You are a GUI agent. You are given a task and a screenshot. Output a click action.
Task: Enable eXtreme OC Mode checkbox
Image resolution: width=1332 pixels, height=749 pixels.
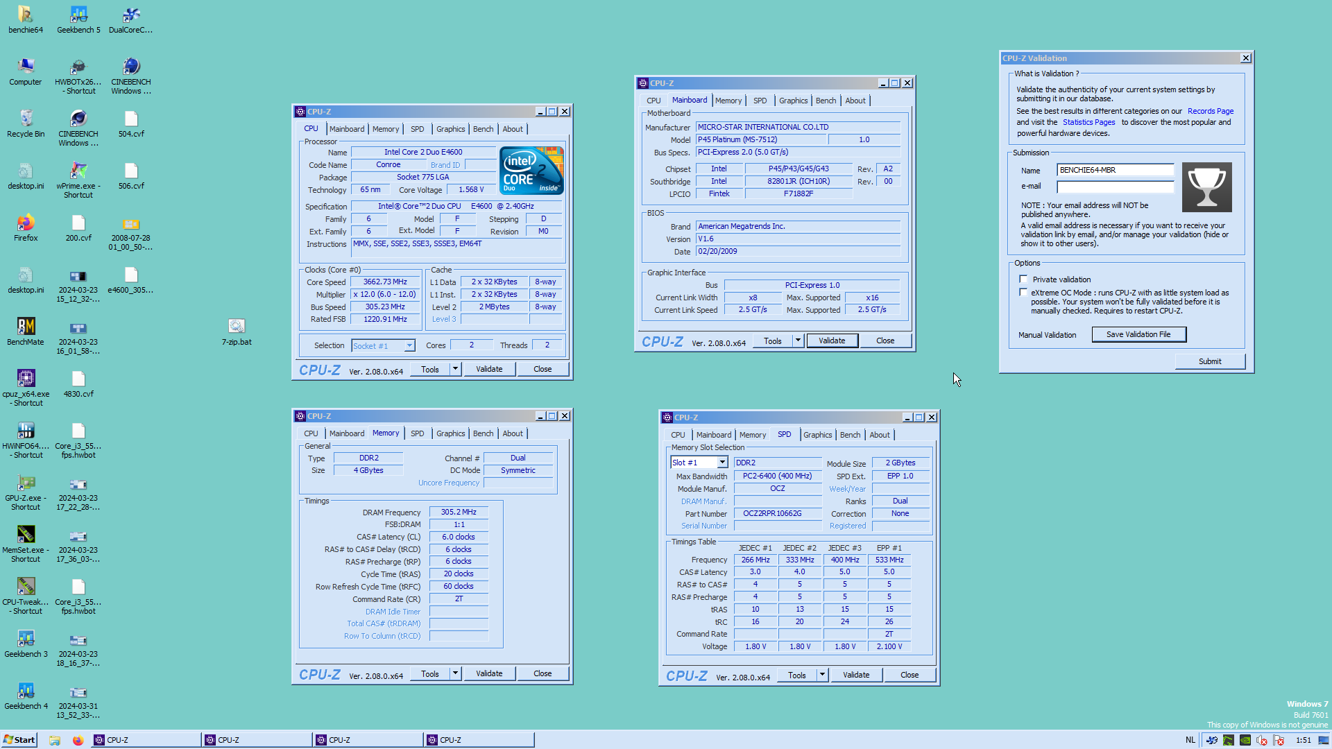1023,292
